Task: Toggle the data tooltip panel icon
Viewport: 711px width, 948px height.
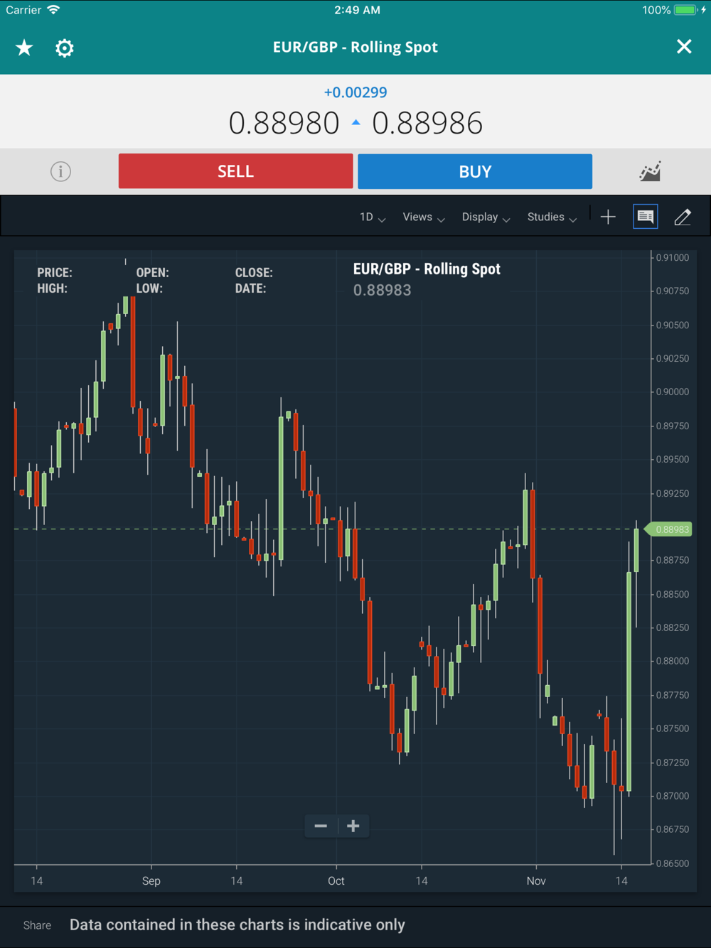Action: (x=646, y=217)
